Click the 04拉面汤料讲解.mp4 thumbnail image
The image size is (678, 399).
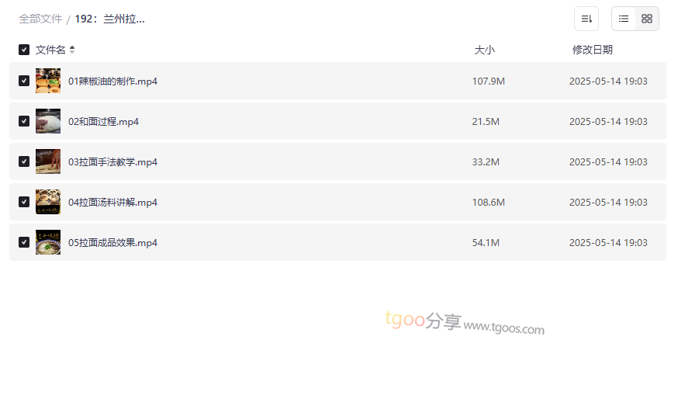[x=48, y=202]
